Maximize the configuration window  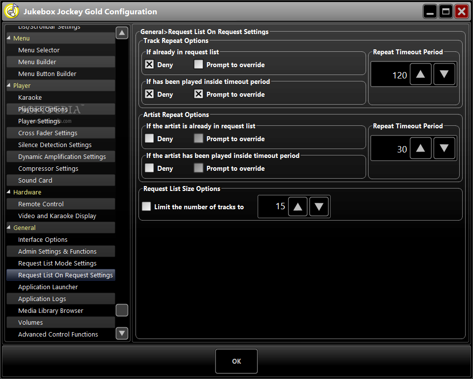point(445,11)
